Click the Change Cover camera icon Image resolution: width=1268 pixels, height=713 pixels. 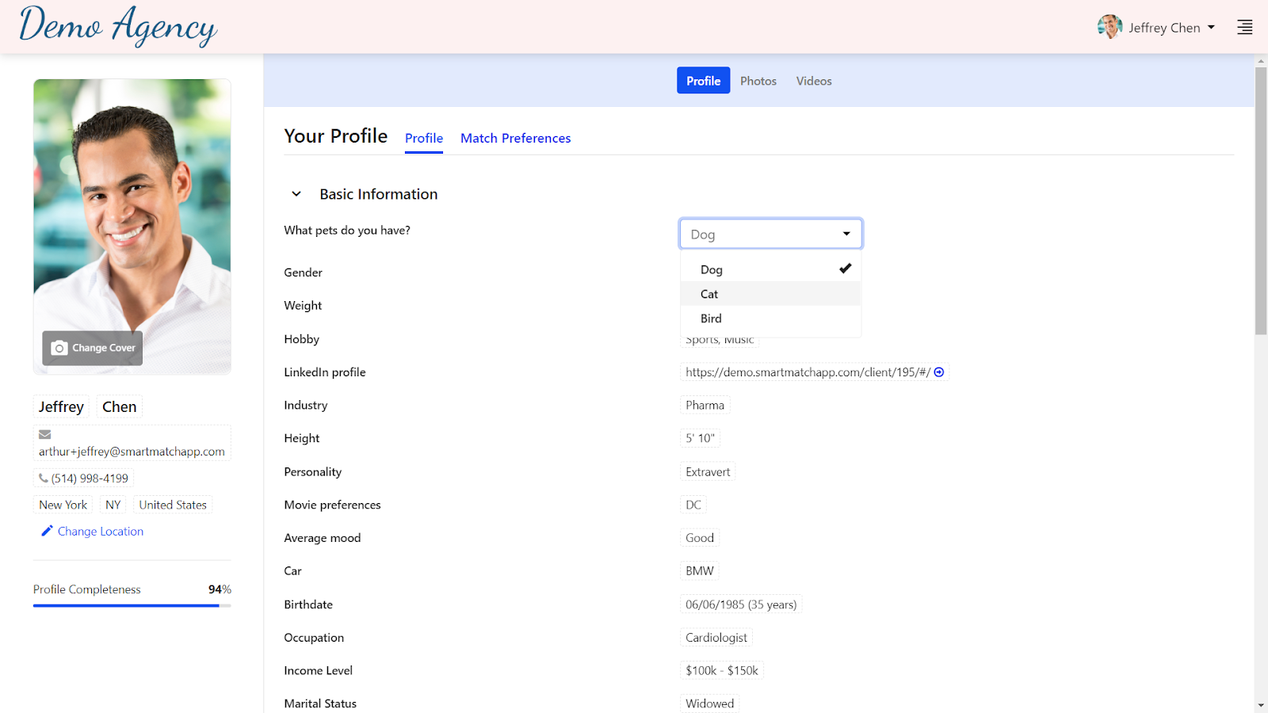click(x=61, y=347)
